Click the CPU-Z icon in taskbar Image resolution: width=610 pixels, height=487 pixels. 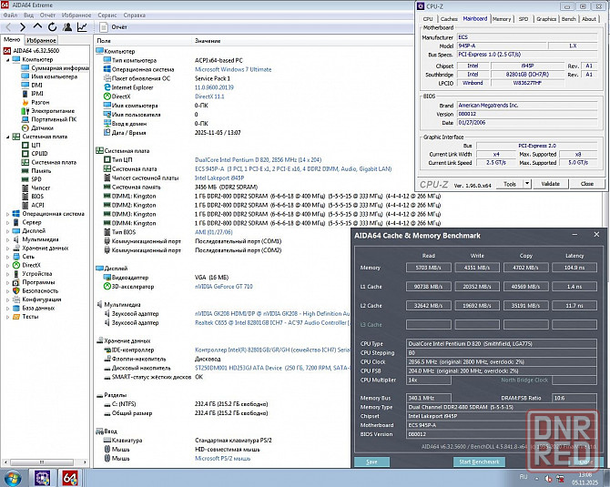click(x=42, y=477)
